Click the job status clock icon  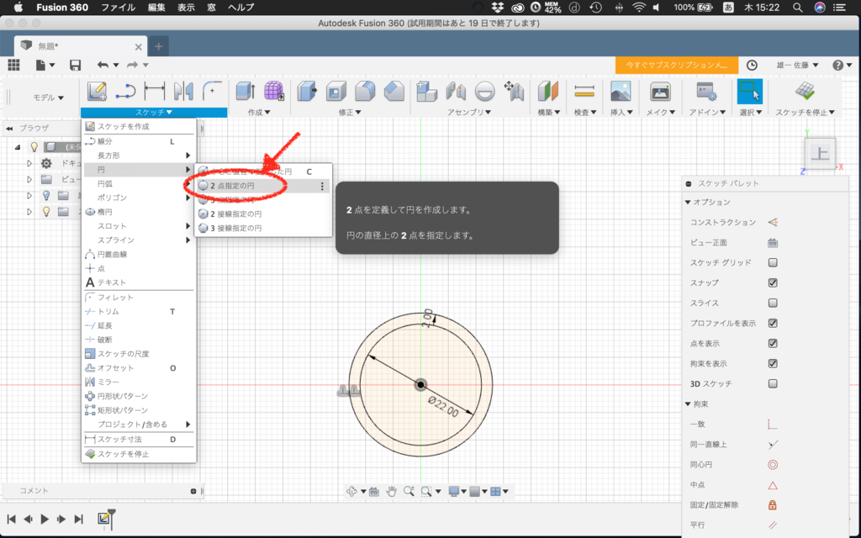coord(752,65)
